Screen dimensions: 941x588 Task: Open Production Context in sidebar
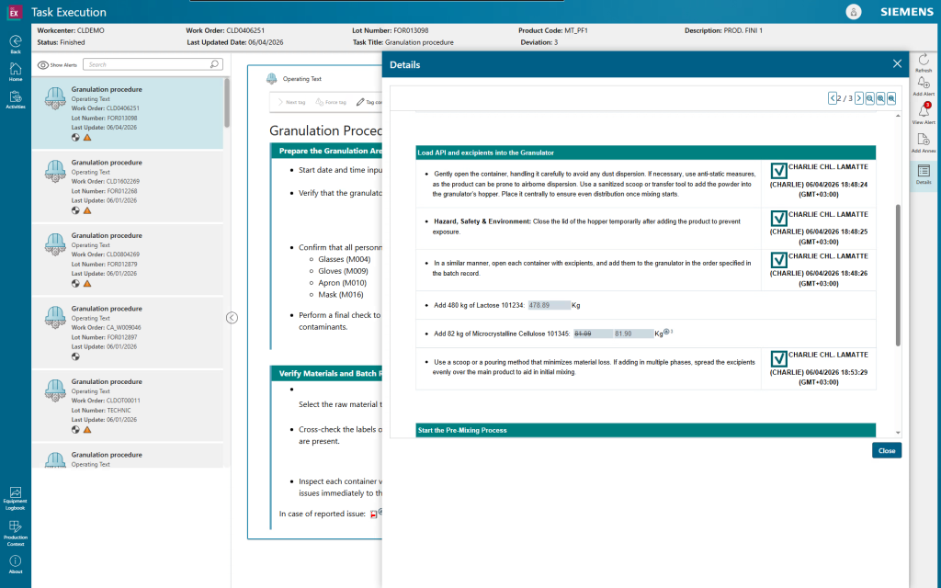[16, 533]
